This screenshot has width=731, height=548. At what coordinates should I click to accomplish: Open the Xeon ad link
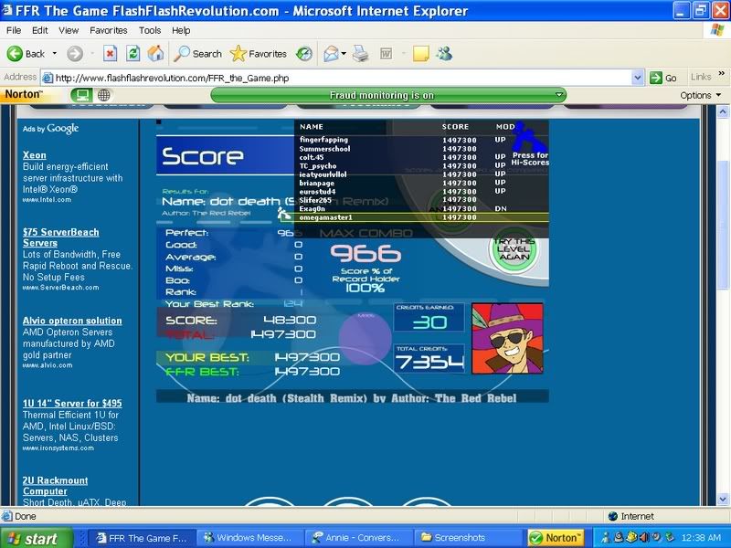point(34,155)
